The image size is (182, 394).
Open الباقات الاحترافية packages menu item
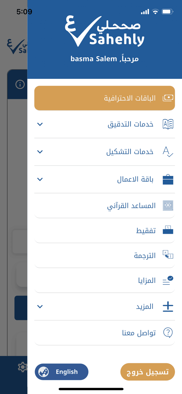tap(104, 98)
